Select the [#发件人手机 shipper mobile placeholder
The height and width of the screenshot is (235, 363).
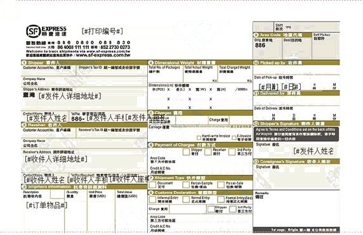(105, 118)
